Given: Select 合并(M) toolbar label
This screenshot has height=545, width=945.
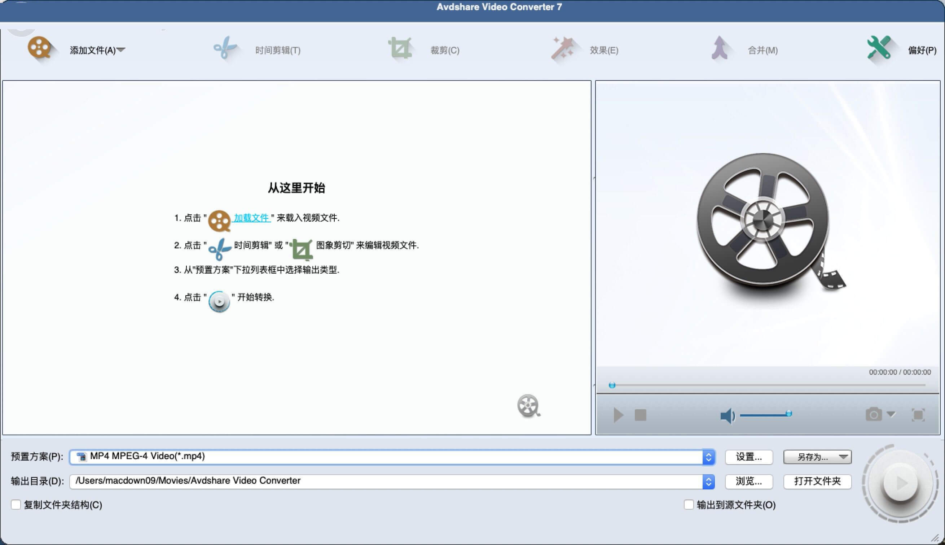Looking at the screenshot, I should tap(762, 50).
